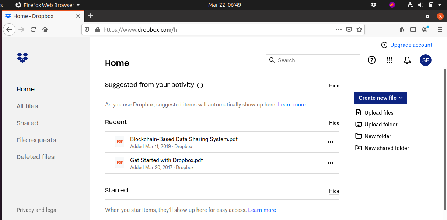Bookmark this page with the star icon

(x=359, y=30)
